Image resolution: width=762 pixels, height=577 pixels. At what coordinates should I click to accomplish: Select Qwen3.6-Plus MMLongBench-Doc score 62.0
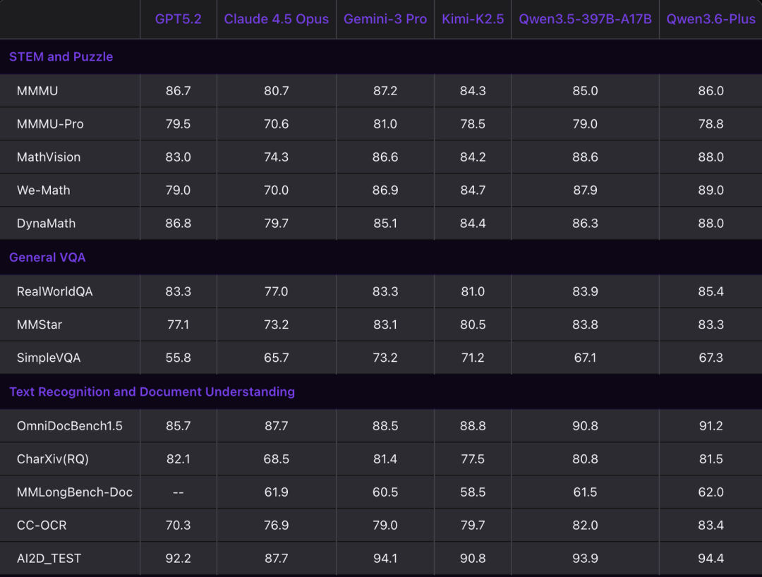pos(710,492)
